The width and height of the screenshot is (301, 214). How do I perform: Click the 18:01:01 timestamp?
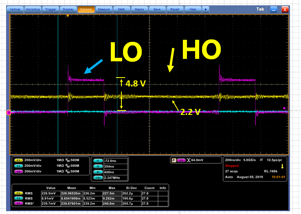pos(278,177)
